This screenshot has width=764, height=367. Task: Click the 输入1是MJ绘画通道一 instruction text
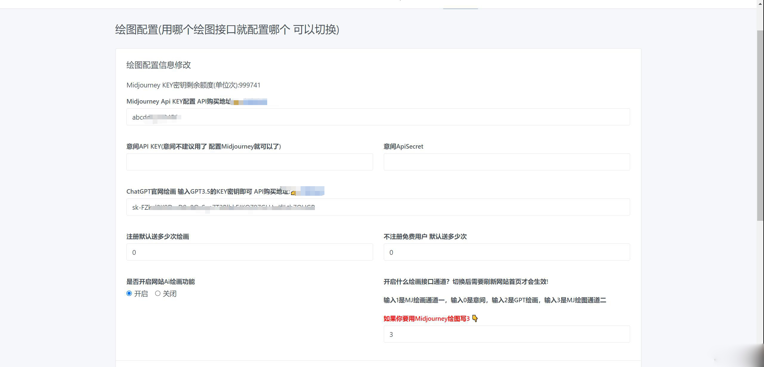coord(495,300)
